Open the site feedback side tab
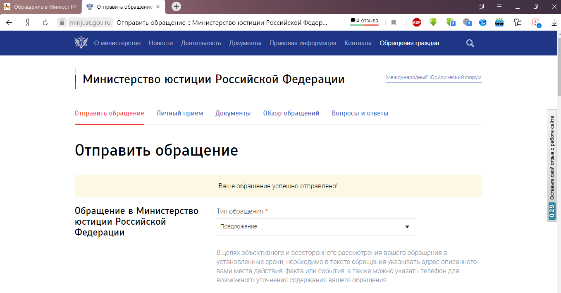This screenshot has height=293, width=561. pos(552,166)
